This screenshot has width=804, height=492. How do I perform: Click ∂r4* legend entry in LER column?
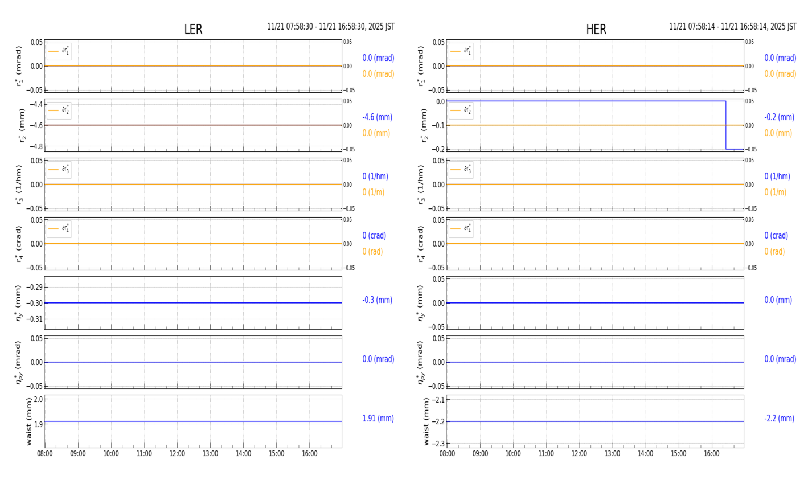(x=59, y=229)
